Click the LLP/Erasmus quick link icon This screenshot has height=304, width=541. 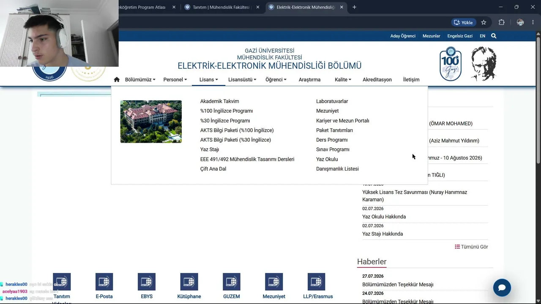pyautogui.click(x=317, y=282)
